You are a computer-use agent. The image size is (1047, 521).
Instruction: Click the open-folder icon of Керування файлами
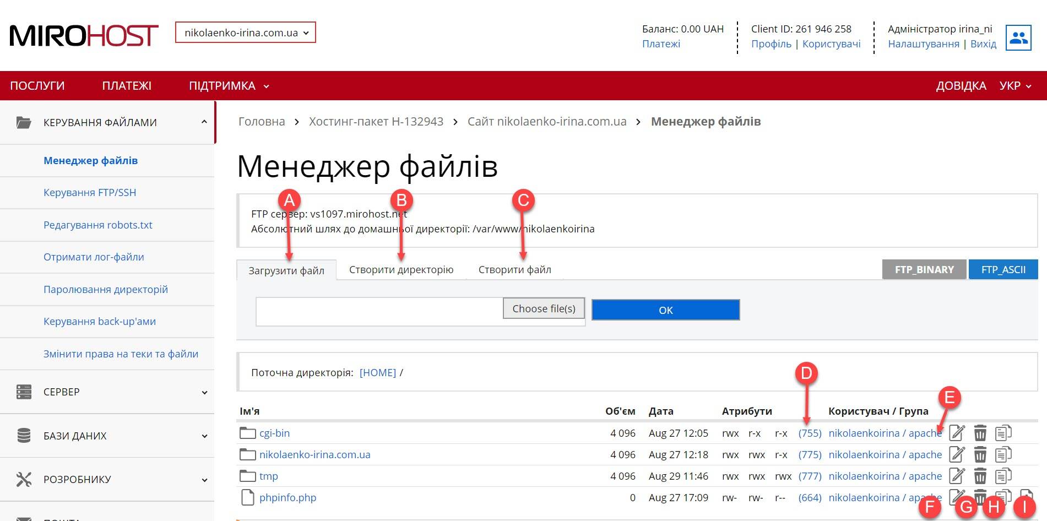point(24,122)
